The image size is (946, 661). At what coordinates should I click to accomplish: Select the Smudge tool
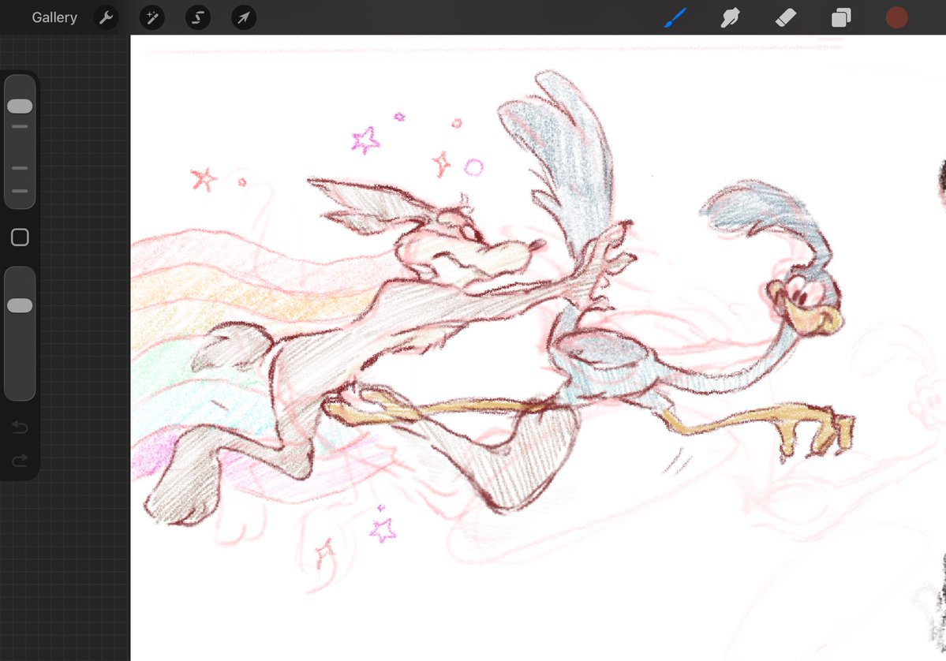[x=730, y=17]
